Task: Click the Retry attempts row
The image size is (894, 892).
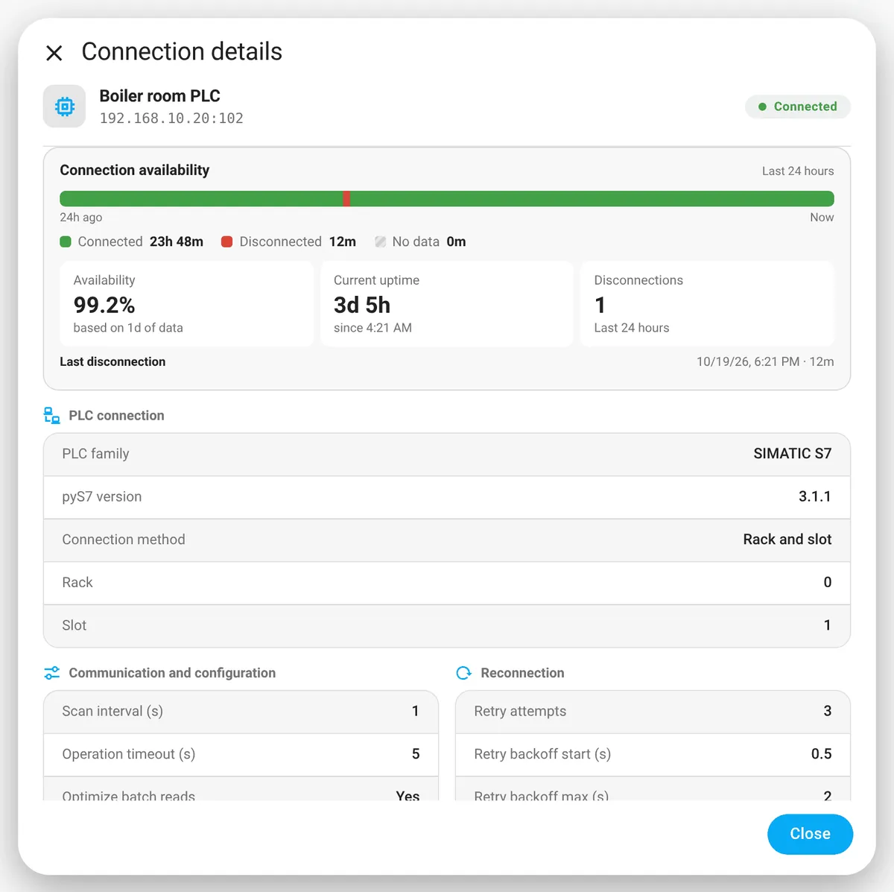Action: (653, 712)
